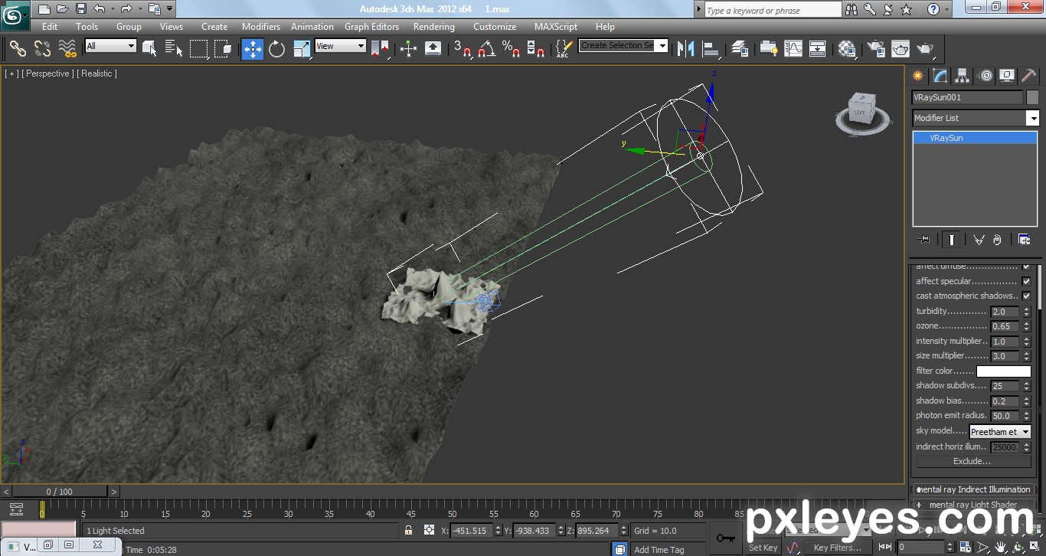Open reference coordinate system View dropdown
The image size is (1046, 556).
[x=340, y=46]
